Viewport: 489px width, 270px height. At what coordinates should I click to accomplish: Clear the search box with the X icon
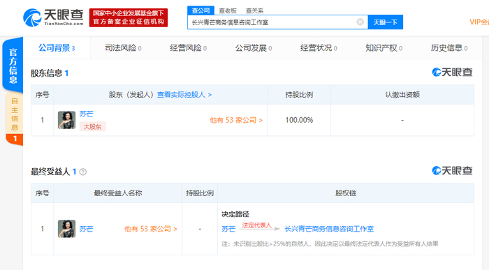tap(360, 22)
